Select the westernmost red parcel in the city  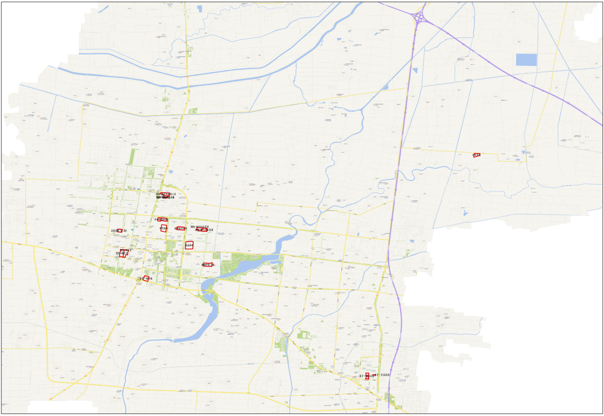coord(120,231)
